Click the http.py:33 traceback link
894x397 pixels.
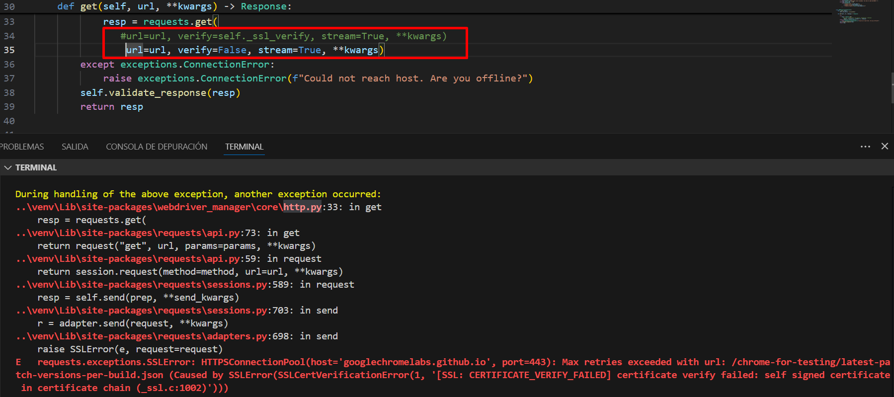302,207
